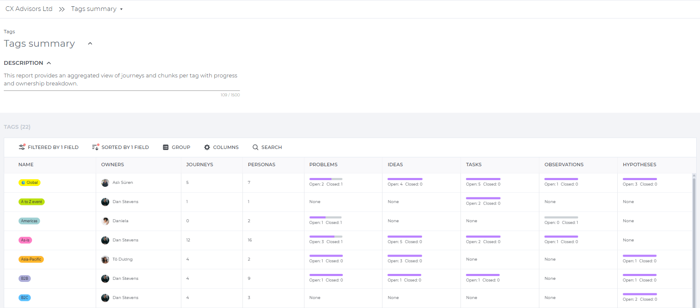
Task: Select the purple B2B tag
Action: point(25,279)
